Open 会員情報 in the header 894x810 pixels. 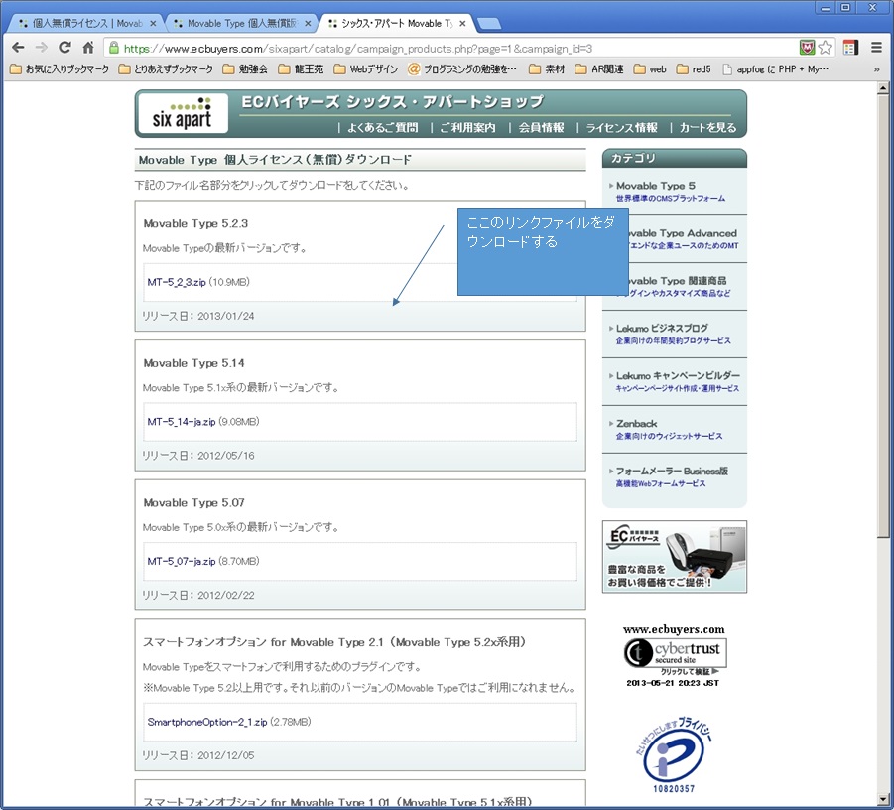tap(541, 128)
